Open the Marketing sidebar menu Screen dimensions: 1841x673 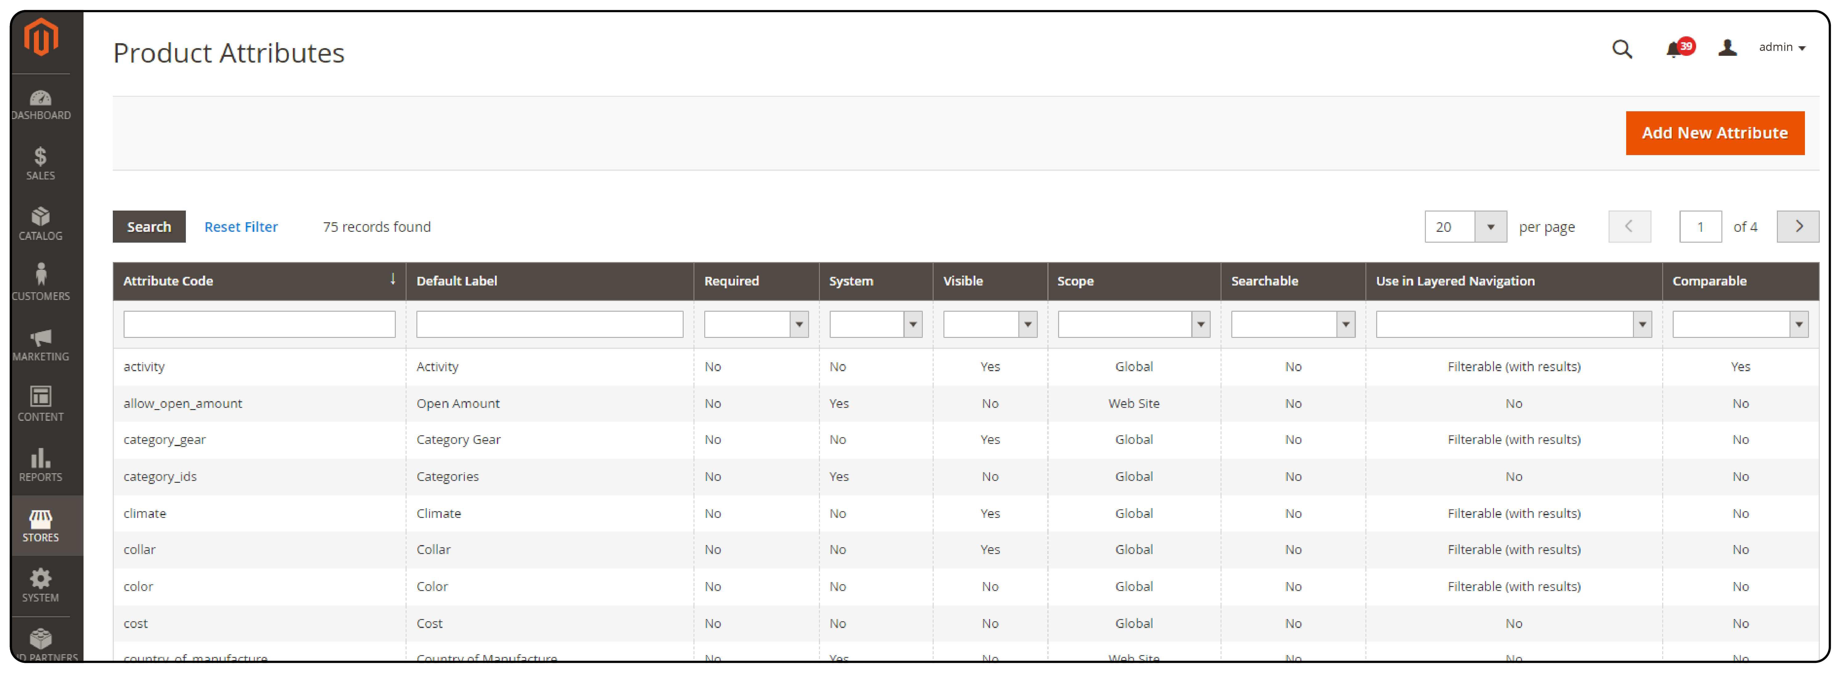(x=41, y=345)
